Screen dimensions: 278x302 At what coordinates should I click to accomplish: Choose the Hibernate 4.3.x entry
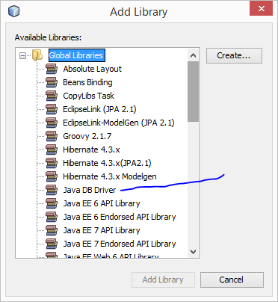(x=91, y=150)
